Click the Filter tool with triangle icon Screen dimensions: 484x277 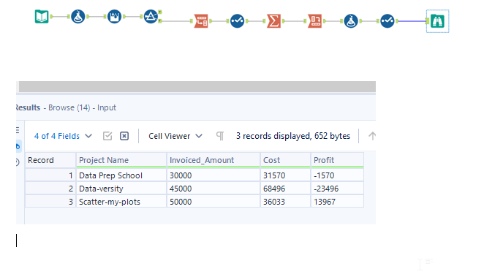coord(151,16)
